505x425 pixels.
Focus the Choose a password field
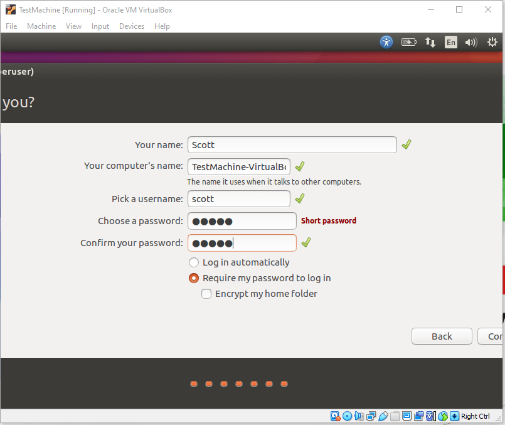242,221
